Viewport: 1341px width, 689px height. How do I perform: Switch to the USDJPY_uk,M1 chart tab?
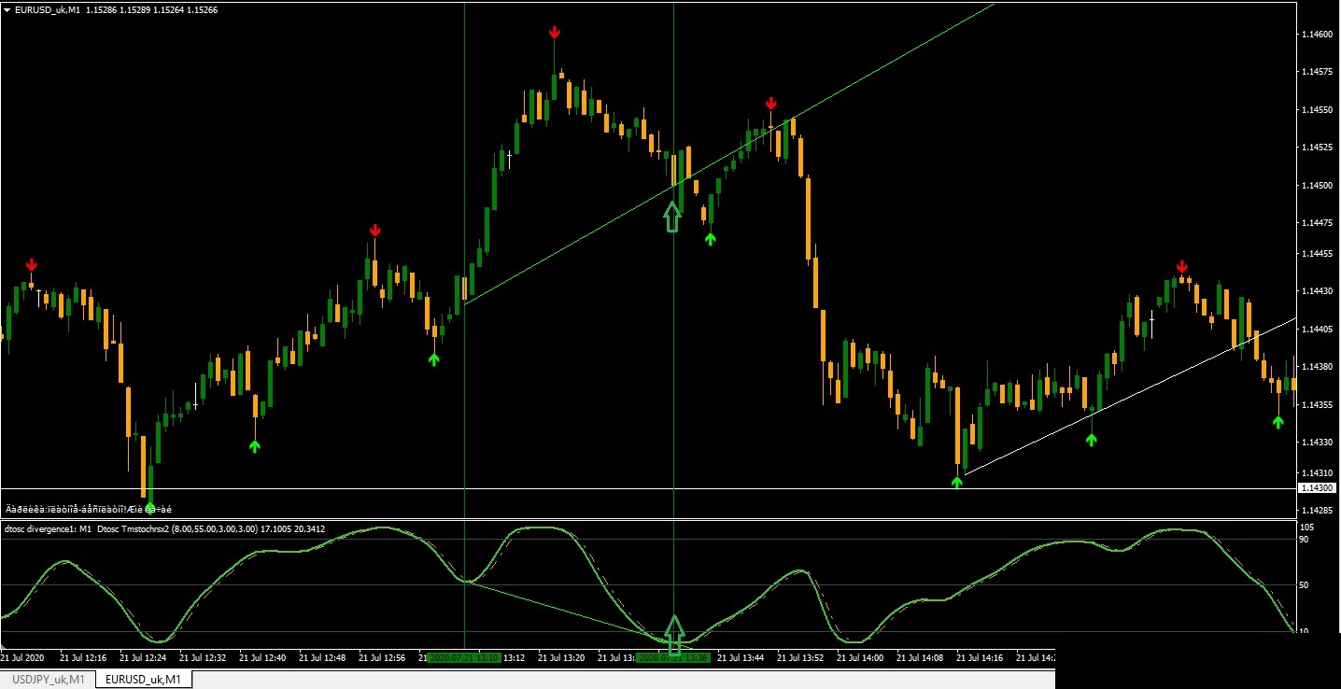click(47, 679)
